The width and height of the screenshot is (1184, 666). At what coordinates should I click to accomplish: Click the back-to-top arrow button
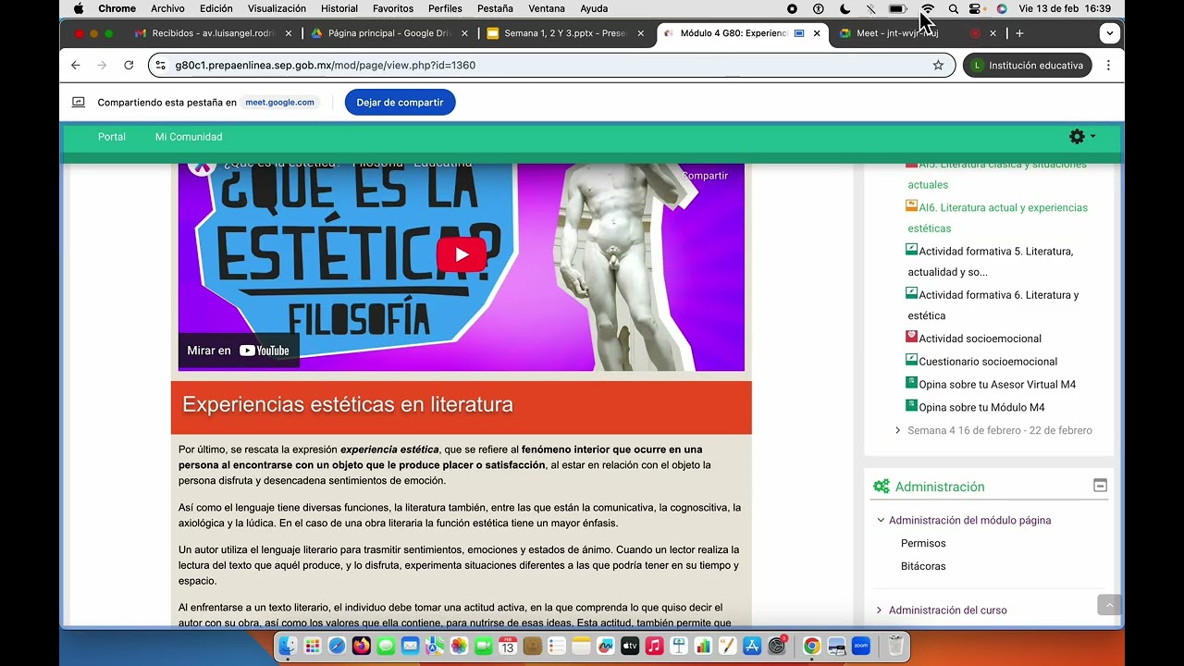click(1109, 605)
